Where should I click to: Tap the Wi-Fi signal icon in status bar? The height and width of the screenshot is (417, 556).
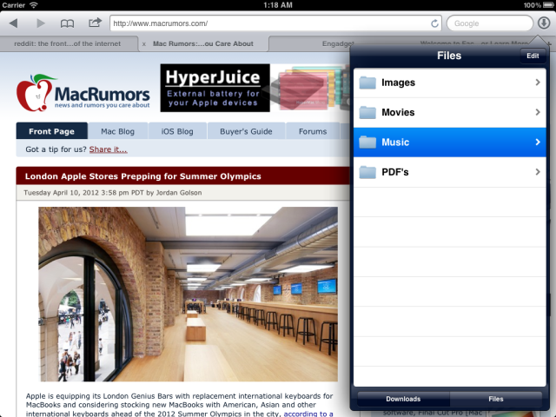(34, 5)
